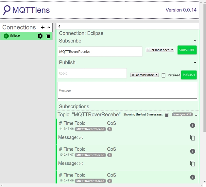Screen dimensions: 206x187
Task: Click QoS 0 badge of message 14
Action: [110, 129]
